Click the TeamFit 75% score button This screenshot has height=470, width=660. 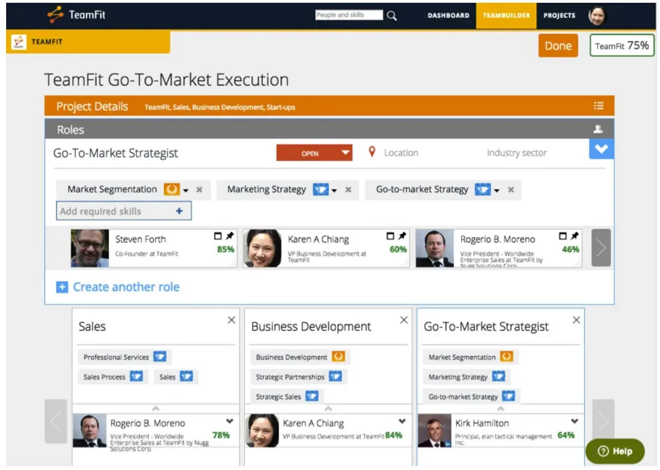[622, 46]
